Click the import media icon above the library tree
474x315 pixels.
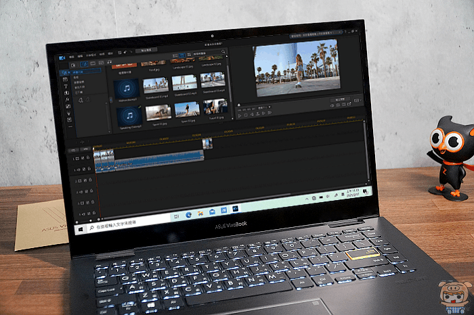pos(73,65)
